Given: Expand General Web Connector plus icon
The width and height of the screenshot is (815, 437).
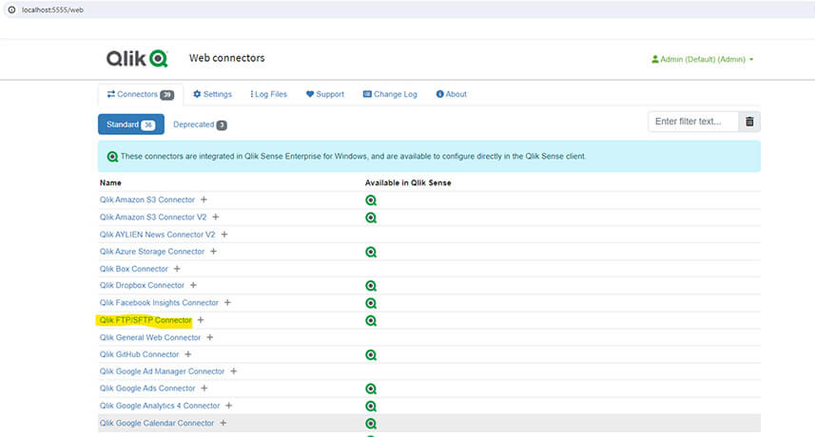Looking at the screenshot, I should pyautogui.click(x=210, y=337).
